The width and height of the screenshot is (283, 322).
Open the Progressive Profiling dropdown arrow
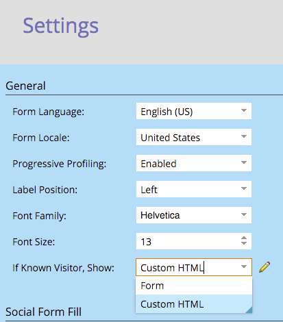click(x=244, y=163)
